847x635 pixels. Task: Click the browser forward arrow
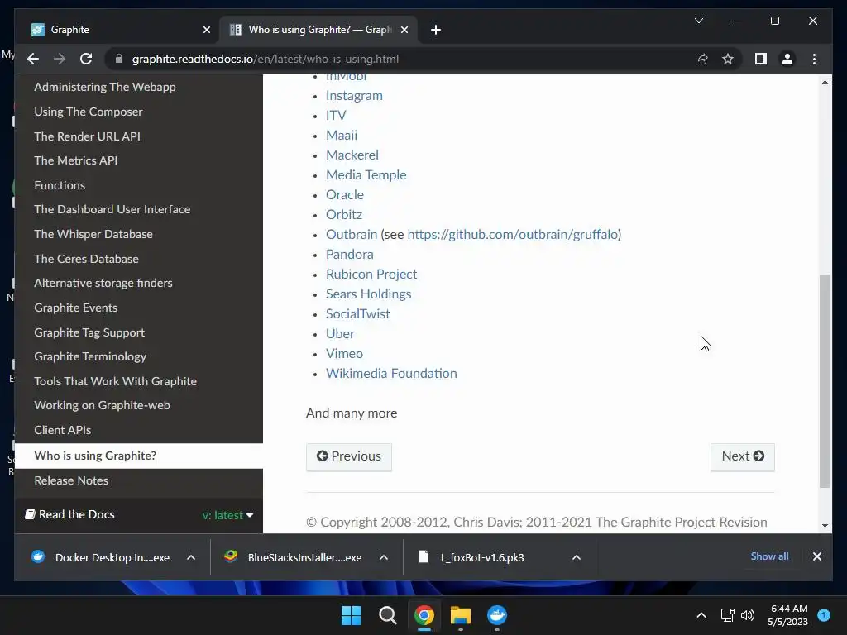60,59
